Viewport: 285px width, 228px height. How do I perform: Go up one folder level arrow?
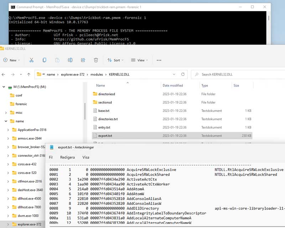29,74
